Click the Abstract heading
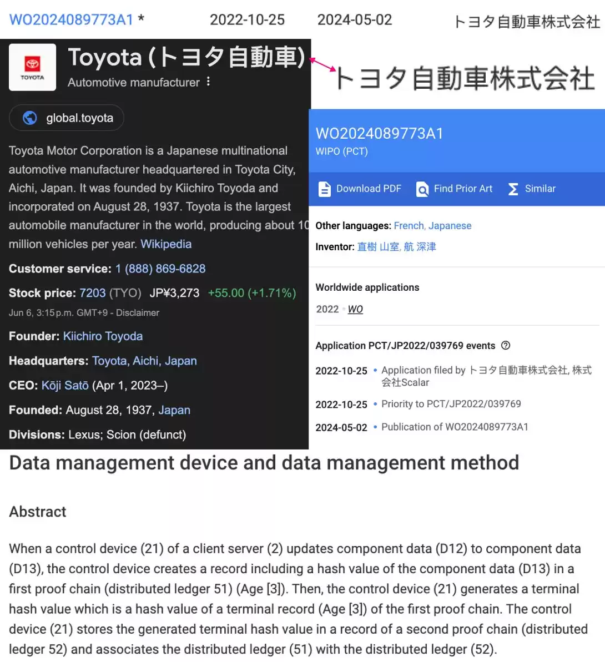605x662 pixels. click(38, 512)
